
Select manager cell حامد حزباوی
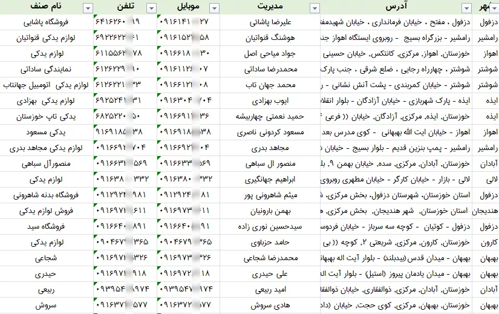click(270, 243)
